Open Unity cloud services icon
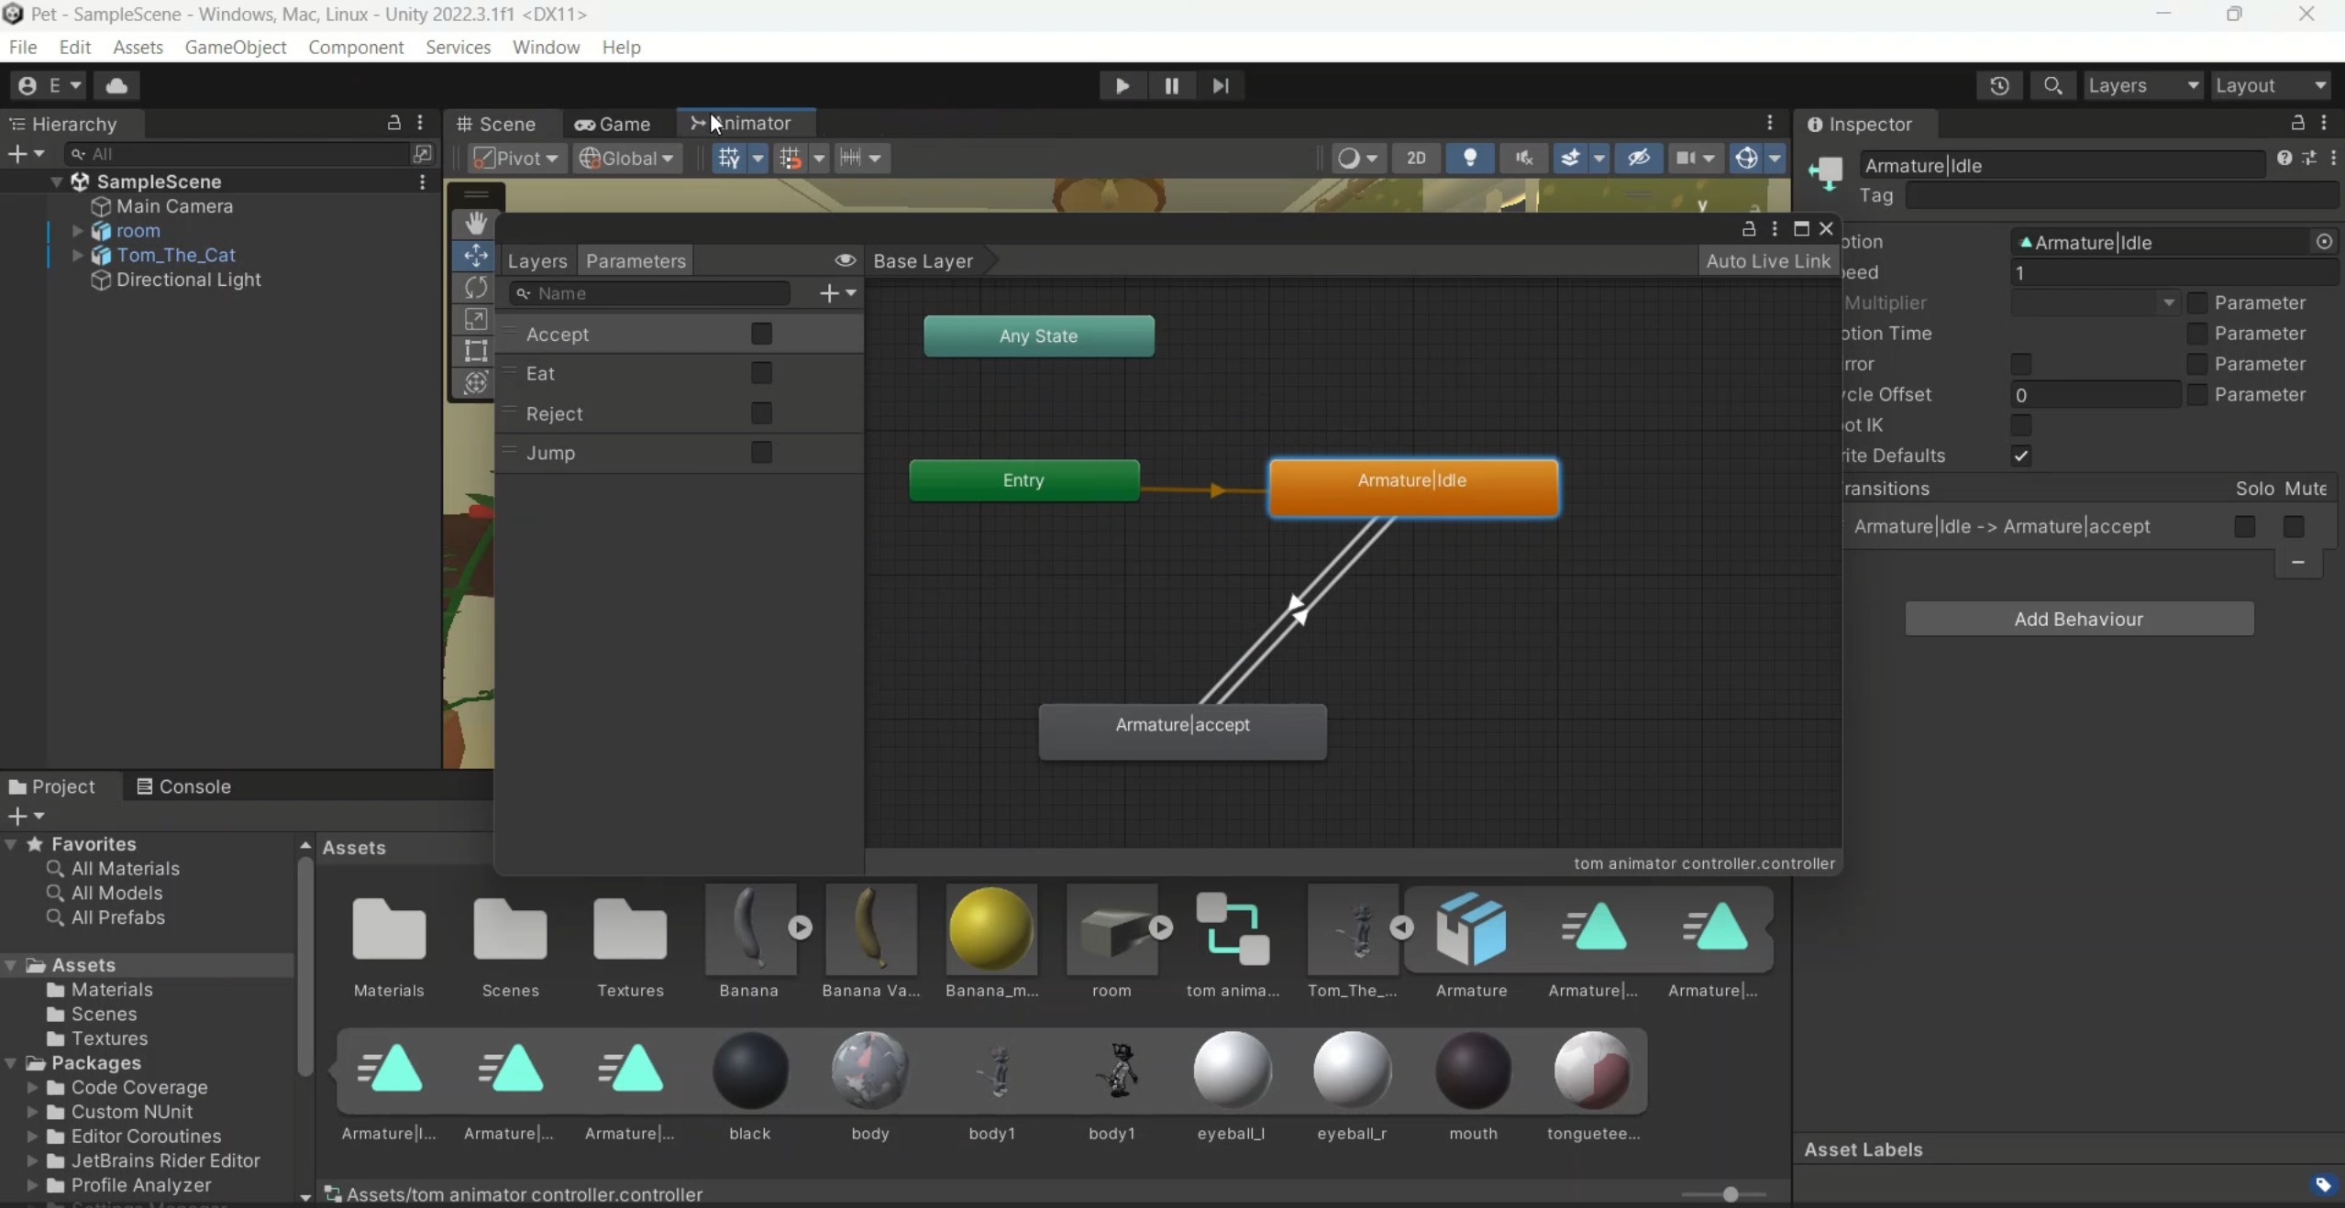The height and width of the screenshot is (1208, 2345). [x=116, y=85]
